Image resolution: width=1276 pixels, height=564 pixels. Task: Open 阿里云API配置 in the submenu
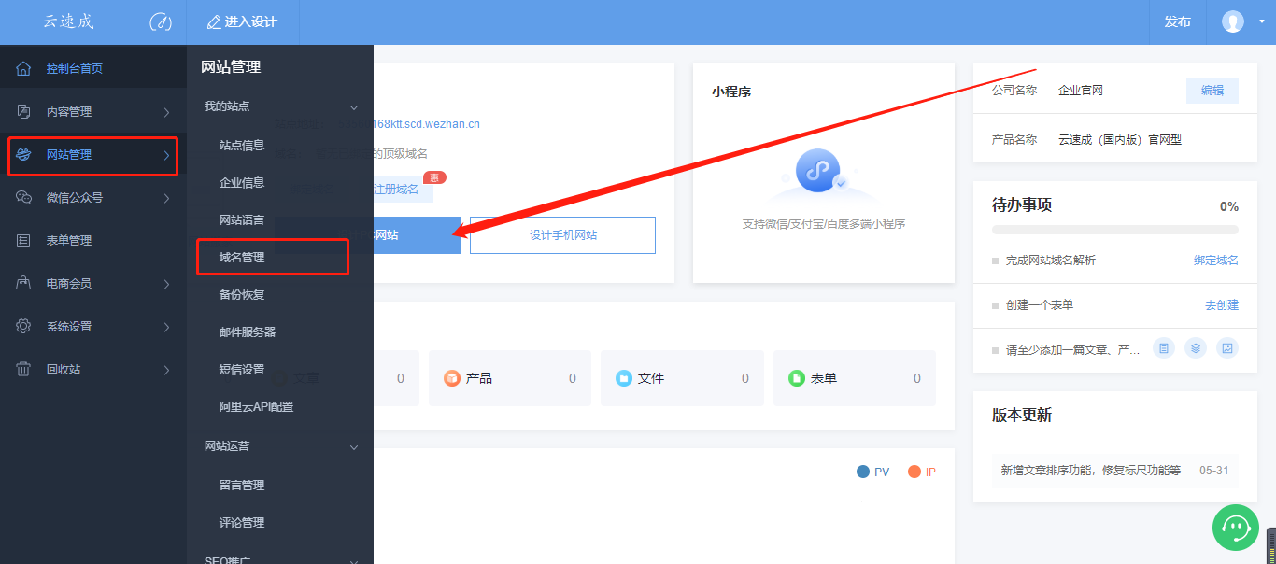(x=256, y=406)
